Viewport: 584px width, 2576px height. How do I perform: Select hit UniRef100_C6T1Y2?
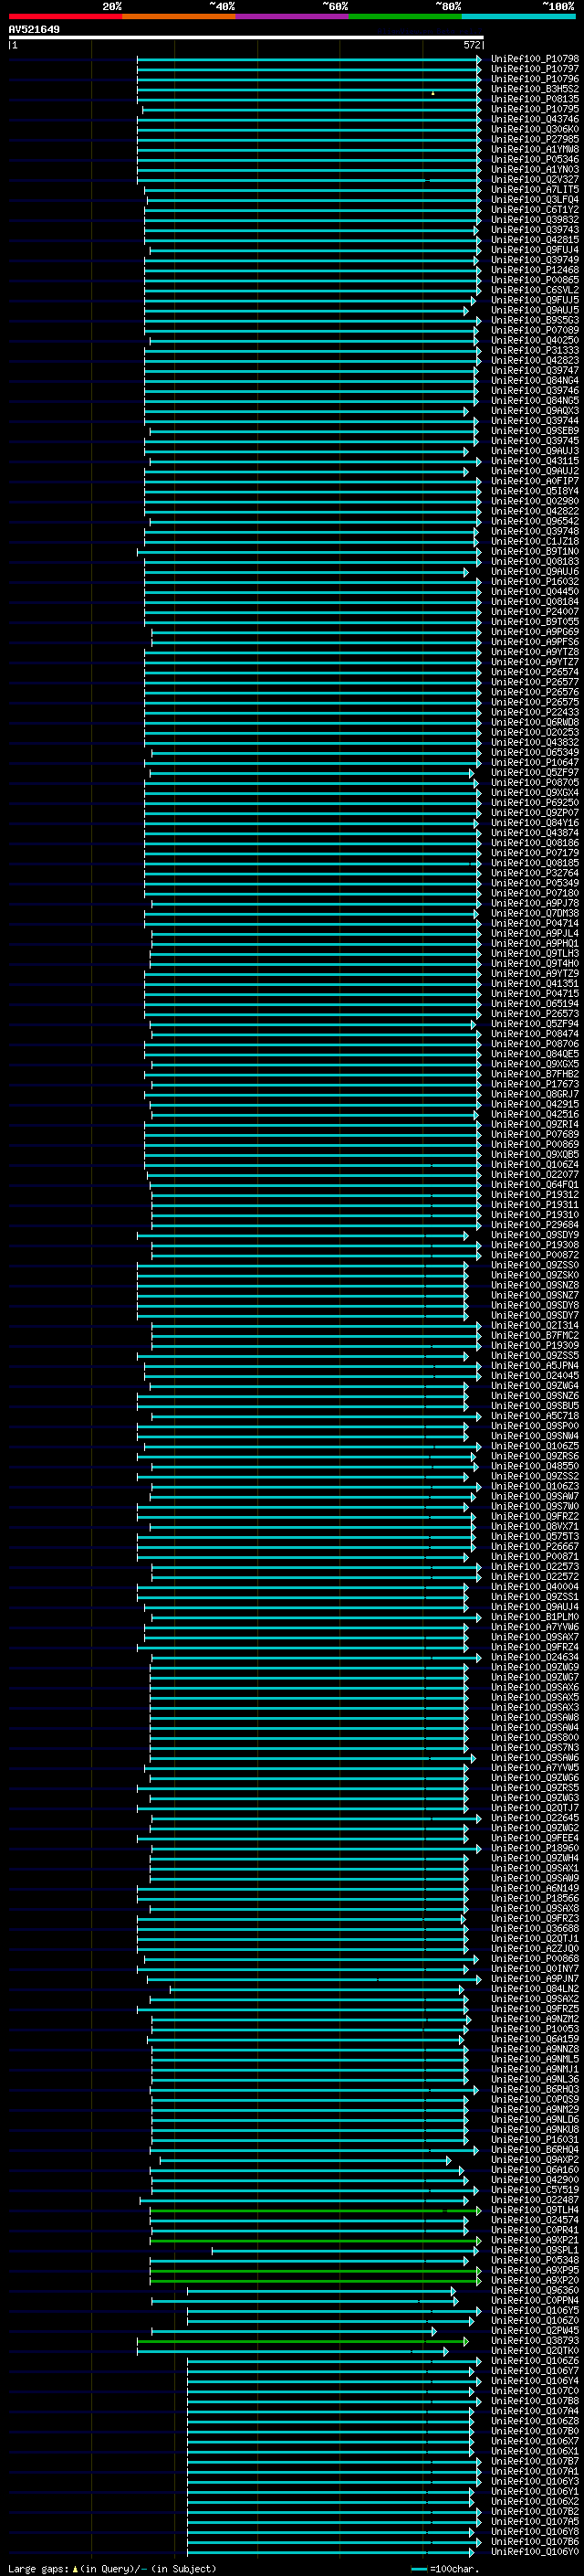pos(535,210)
